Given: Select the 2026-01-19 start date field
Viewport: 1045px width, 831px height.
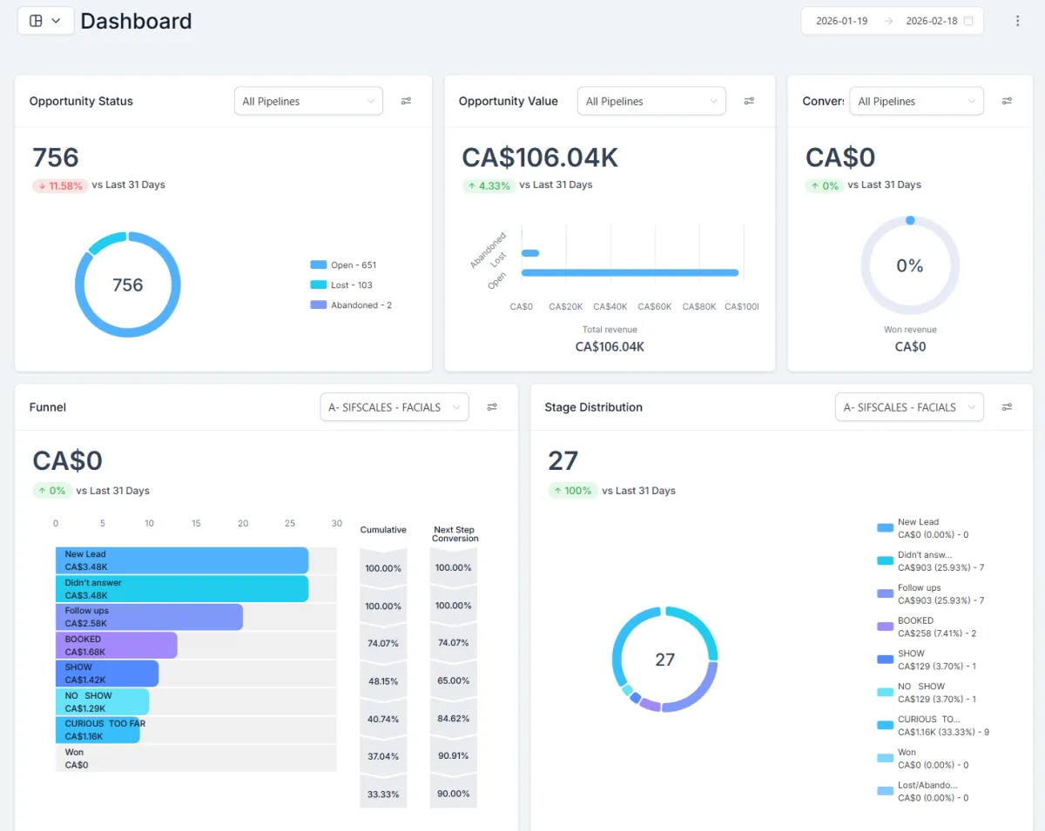Looking at the screenshot, I should click(841, 21).
